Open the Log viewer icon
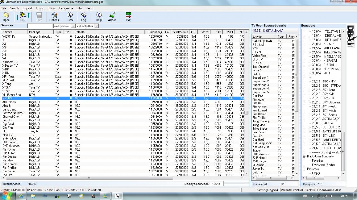 [84, 17]
